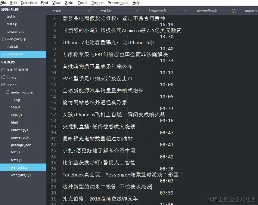Select the test-20160126 folder name
This screenshot has width=258, height=205.
tap(17, 70)
